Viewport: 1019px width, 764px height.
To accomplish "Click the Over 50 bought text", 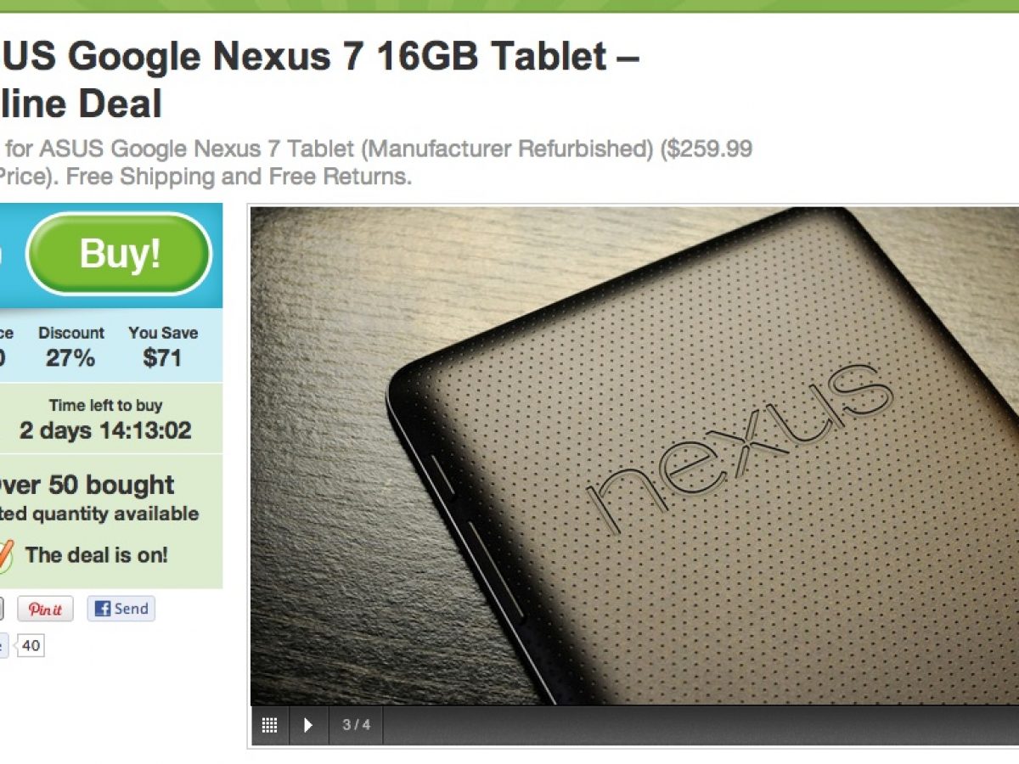I will pyautogui.click(x=87, y=485).
